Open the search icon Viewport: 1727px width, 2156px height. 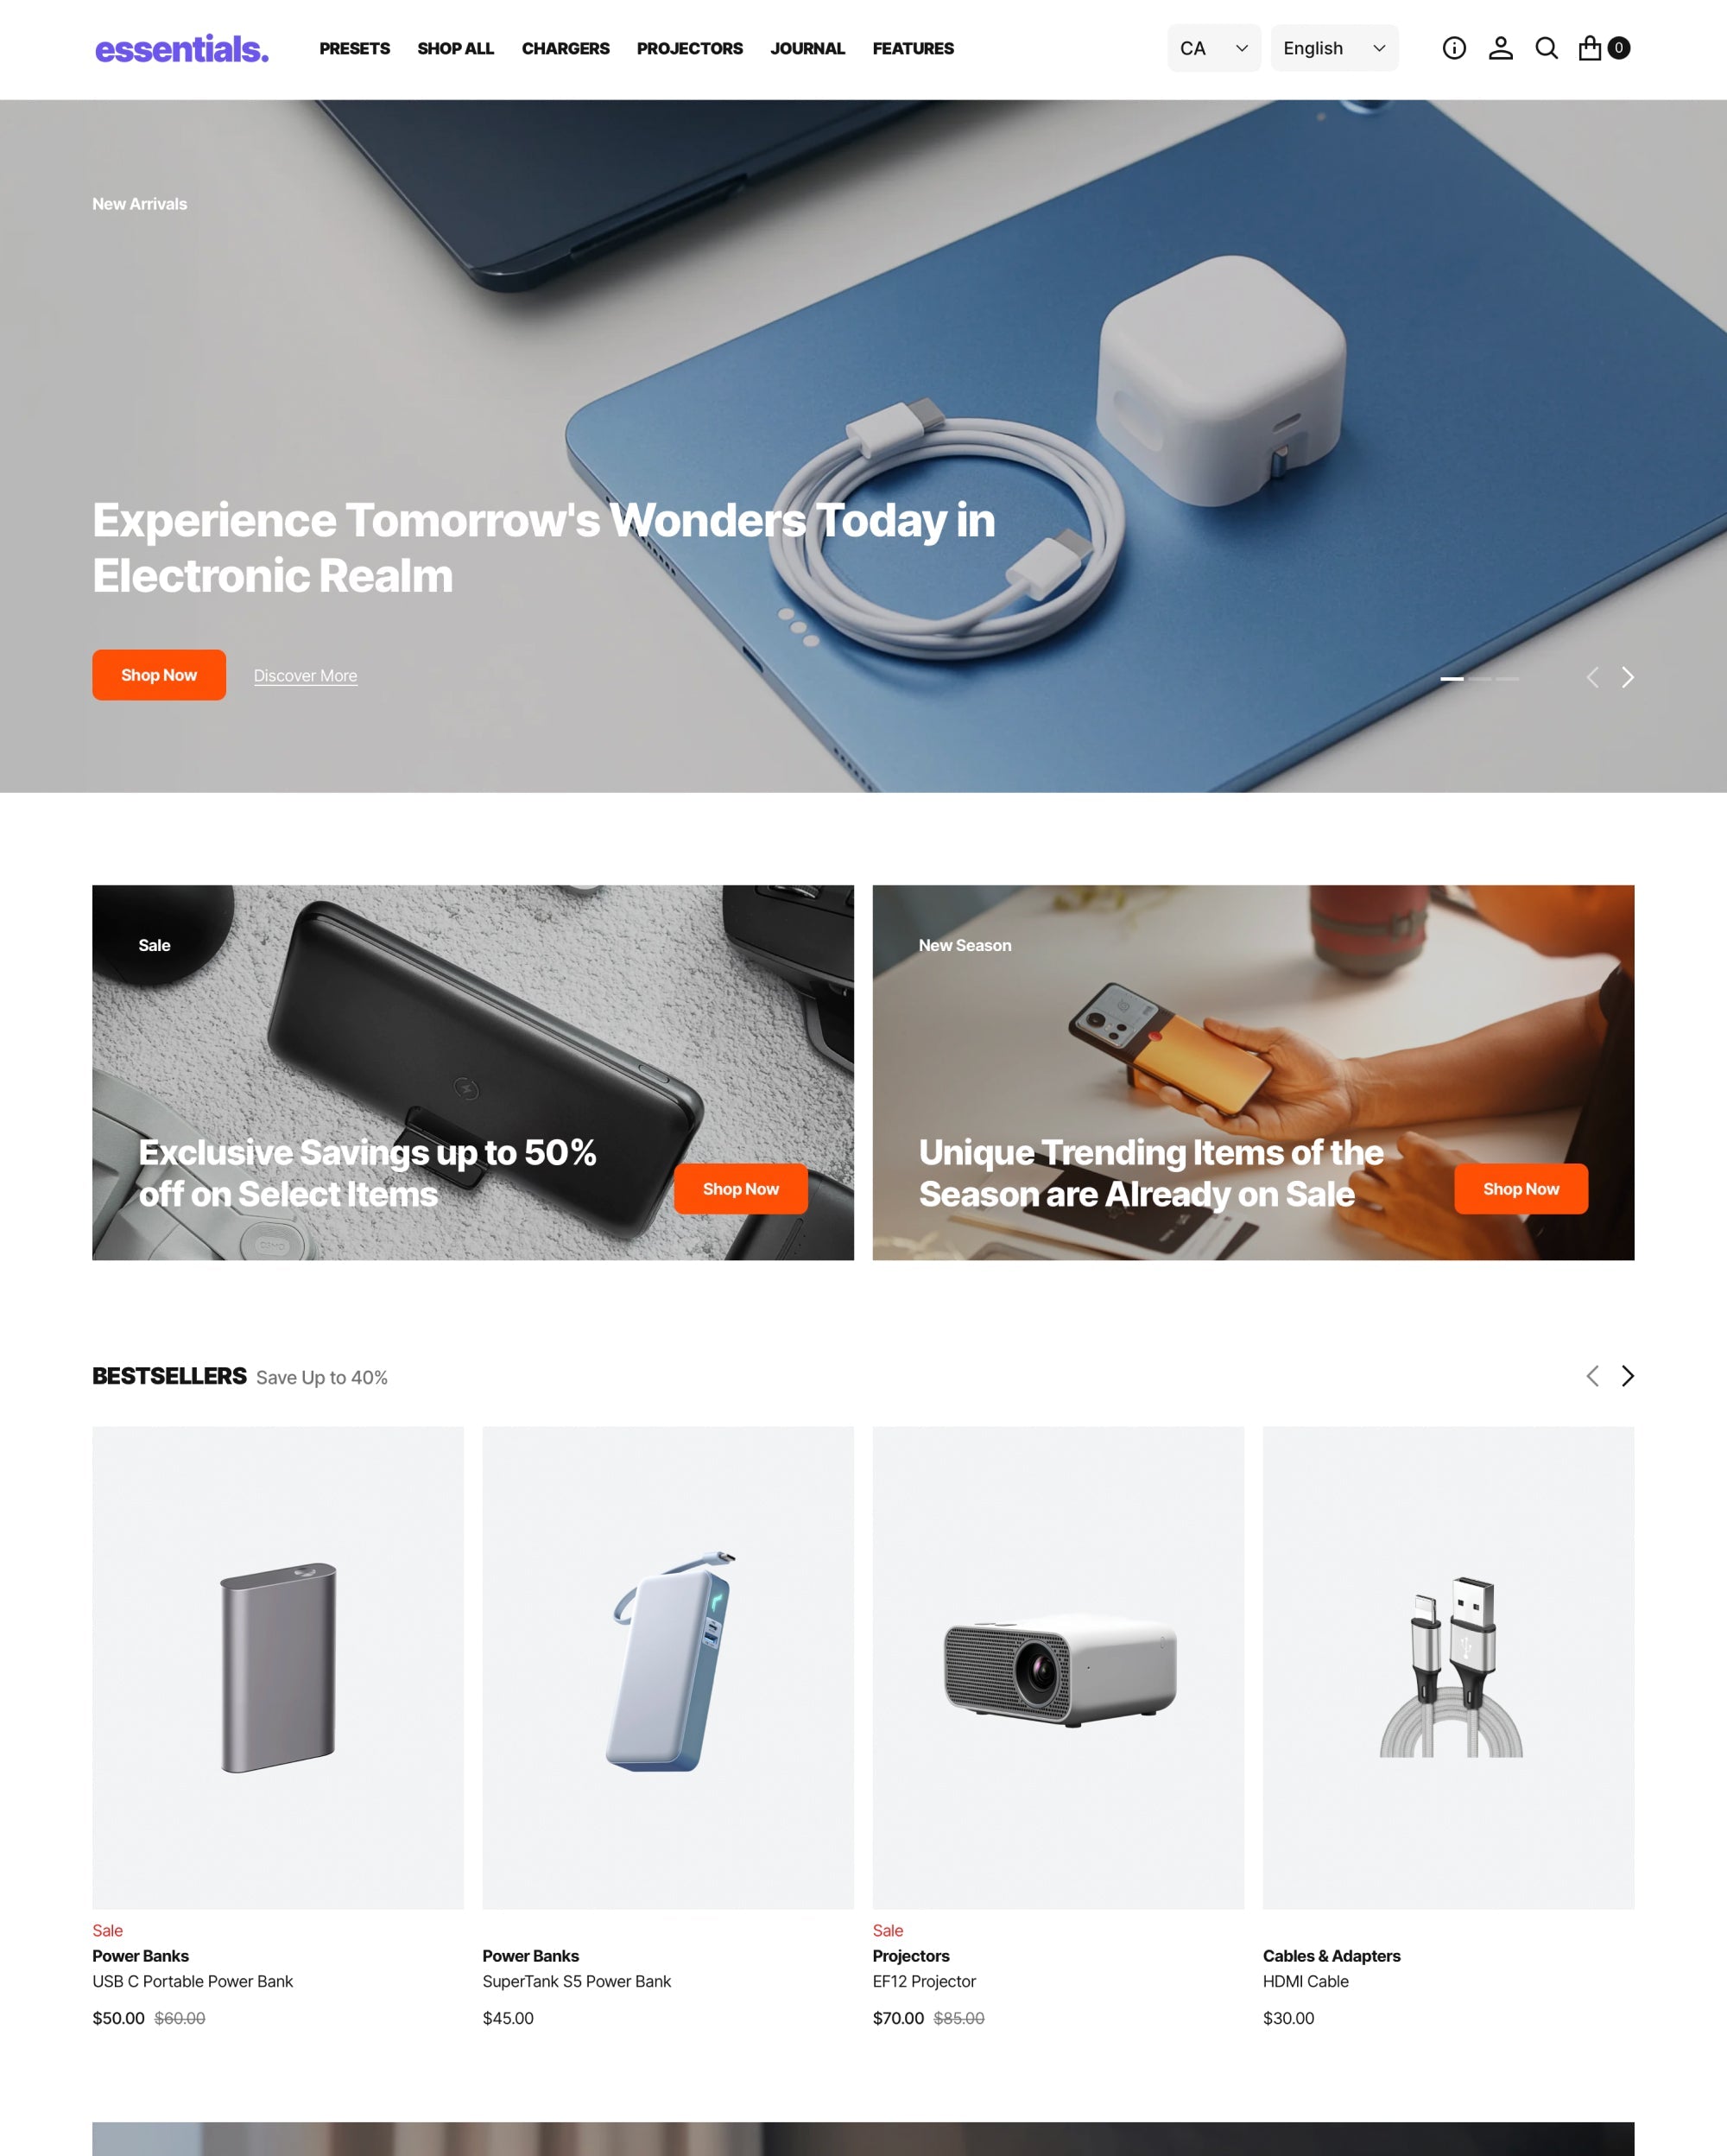(1547, 48)
